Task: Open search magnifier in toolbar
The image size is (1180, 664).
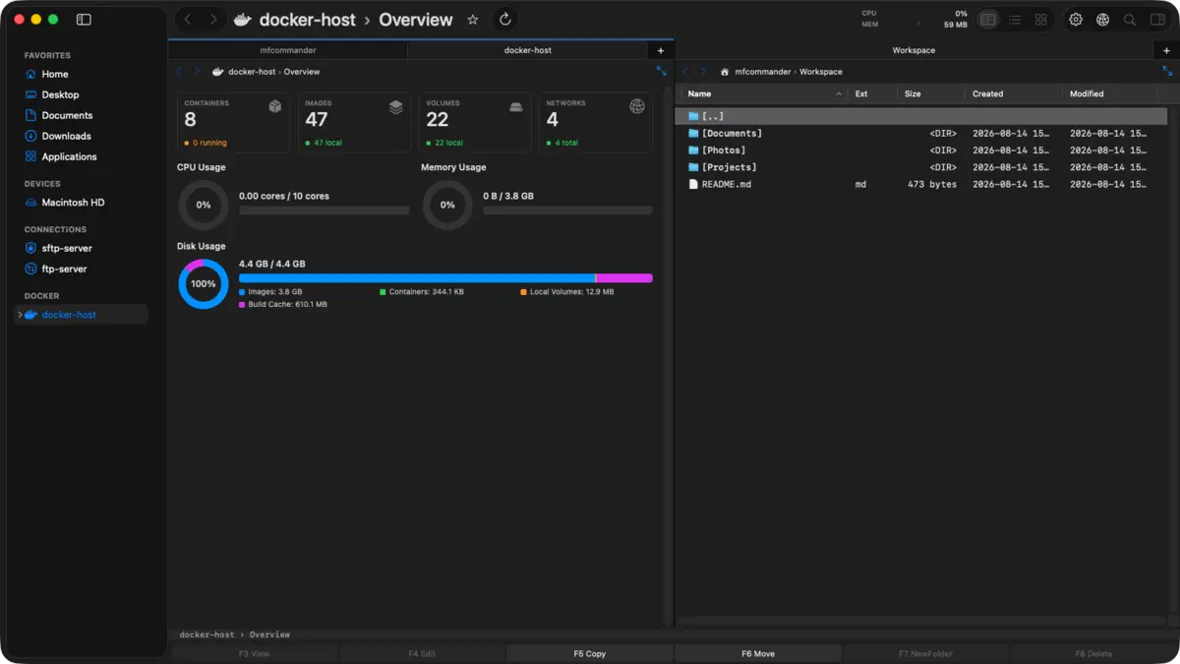Action: coord(1130,20)
